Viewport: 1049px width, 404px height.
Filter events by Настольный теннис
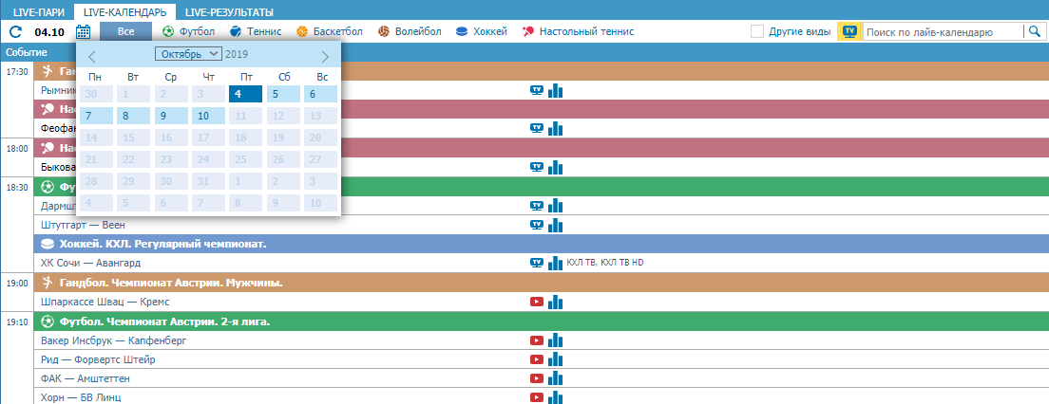coord(578,31)
